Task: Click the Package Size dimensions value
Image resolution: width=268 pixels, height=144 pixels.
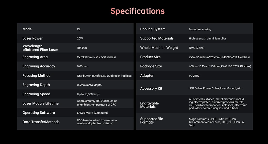Action: coord(220,66)
